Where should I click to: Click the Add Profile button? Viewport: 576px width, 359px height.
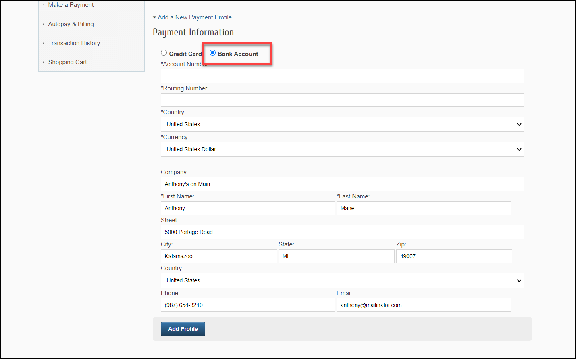pos(183,329)
